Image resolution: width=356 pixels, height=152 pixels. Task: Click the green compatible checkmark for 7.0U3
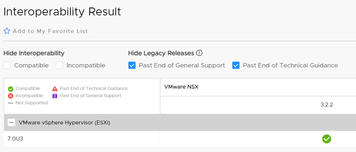pyautogui.click(x=327, y=139)
